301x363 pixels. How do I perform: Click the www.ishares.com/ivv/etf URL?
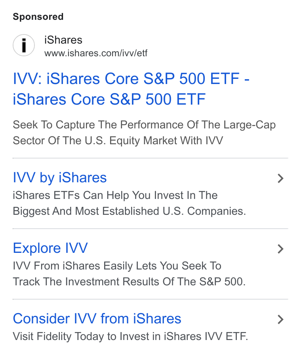coord(96,53)
